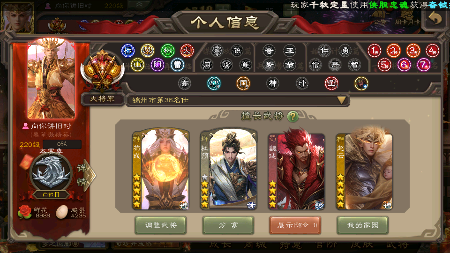450x253 pixels.
Task: Click the orange 展示 button
Action: pyautogui.click(x=295, y=225)
